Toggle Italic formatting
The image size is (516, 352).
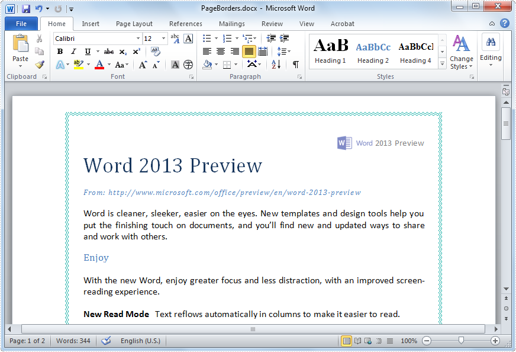(73, 52)
